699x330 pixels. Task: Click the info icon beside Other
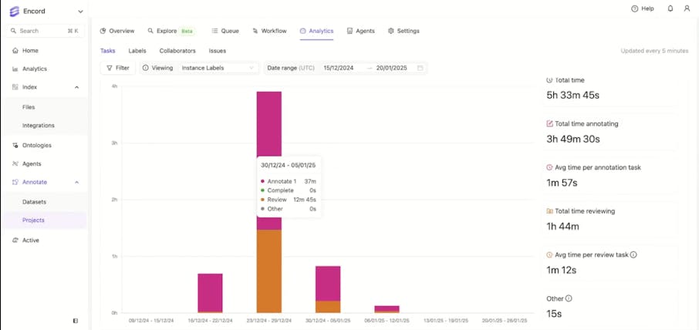(x=569, y=298)
